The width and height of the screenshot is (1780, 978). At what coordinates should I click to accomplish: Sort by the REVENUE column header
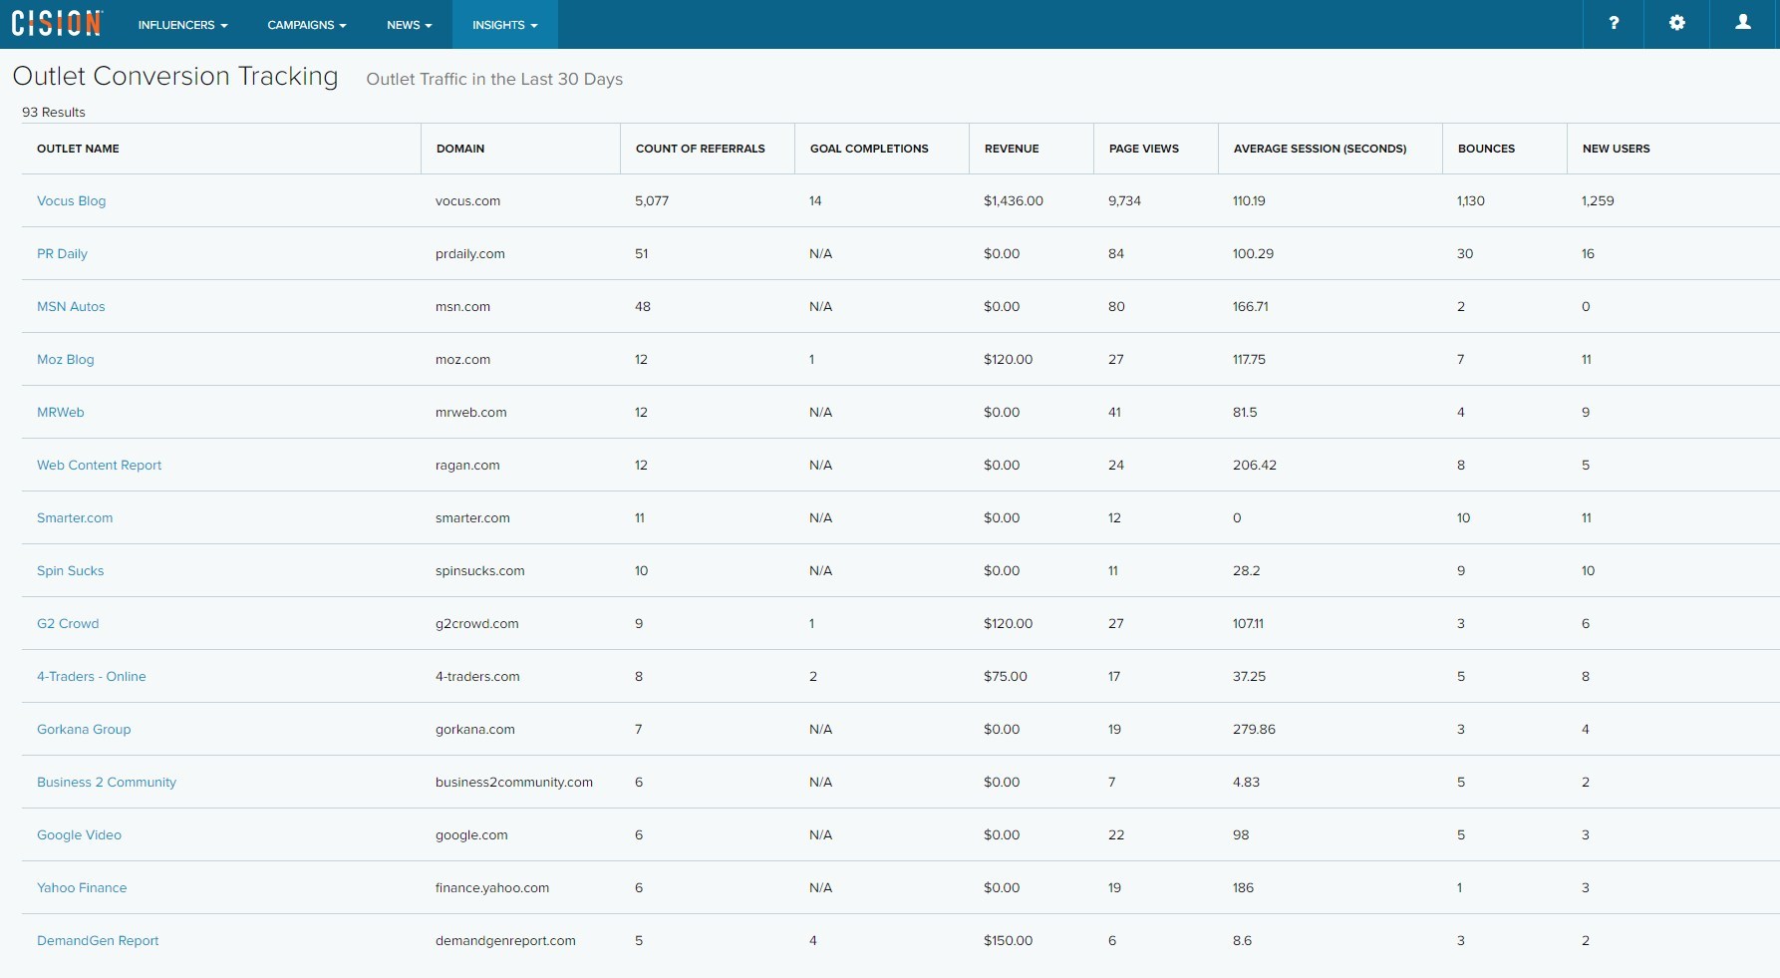pyautogui.click(x=1012, y=149)
